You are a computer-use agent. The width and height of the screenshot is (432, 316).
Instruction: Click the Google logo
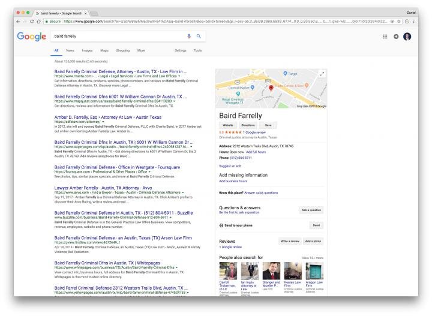(x=32, y=37)
